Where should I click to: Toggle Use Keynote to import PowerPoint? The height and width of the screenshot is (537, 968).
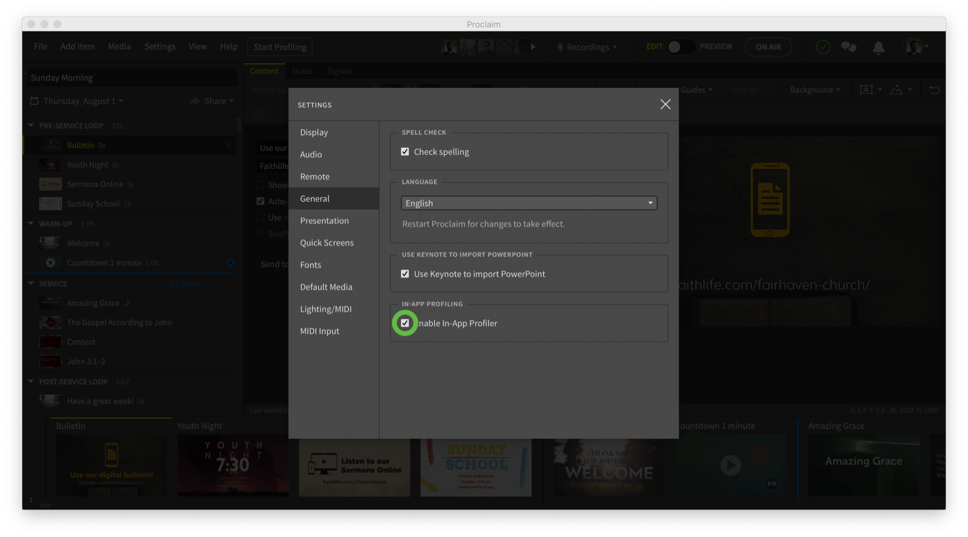pos(405,274)
